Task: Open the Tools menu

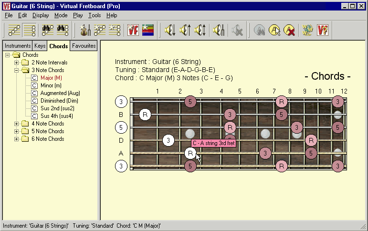Action: 94,15
